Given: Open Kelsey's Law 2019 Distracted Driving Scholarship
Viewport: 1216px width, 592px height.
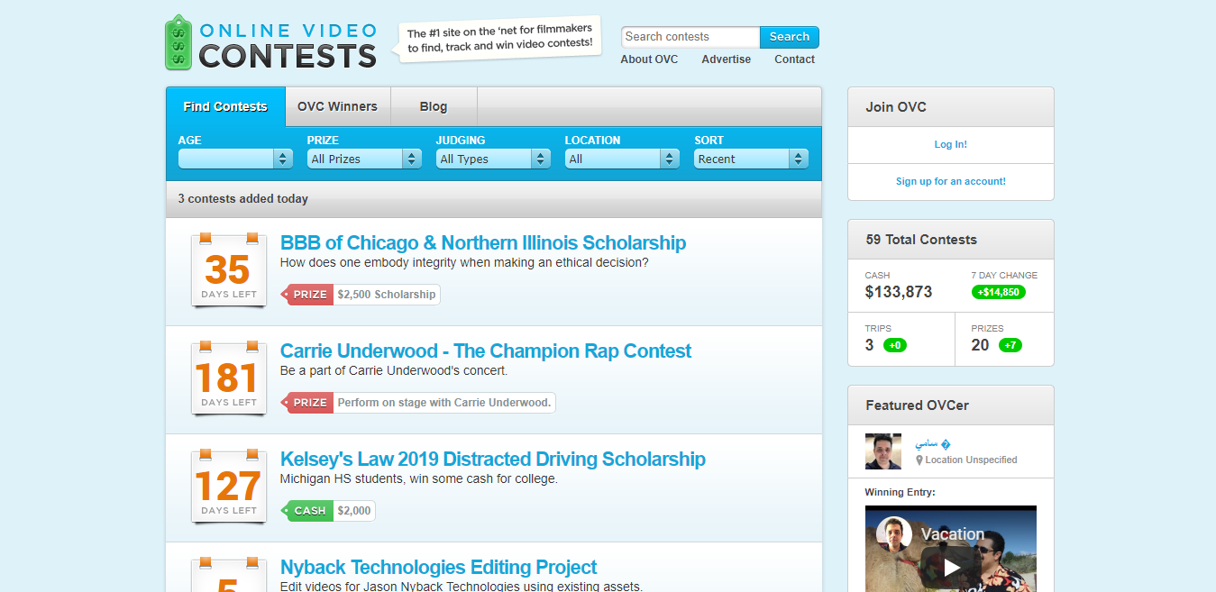Looking at the screenshot, I should (493, 460).
